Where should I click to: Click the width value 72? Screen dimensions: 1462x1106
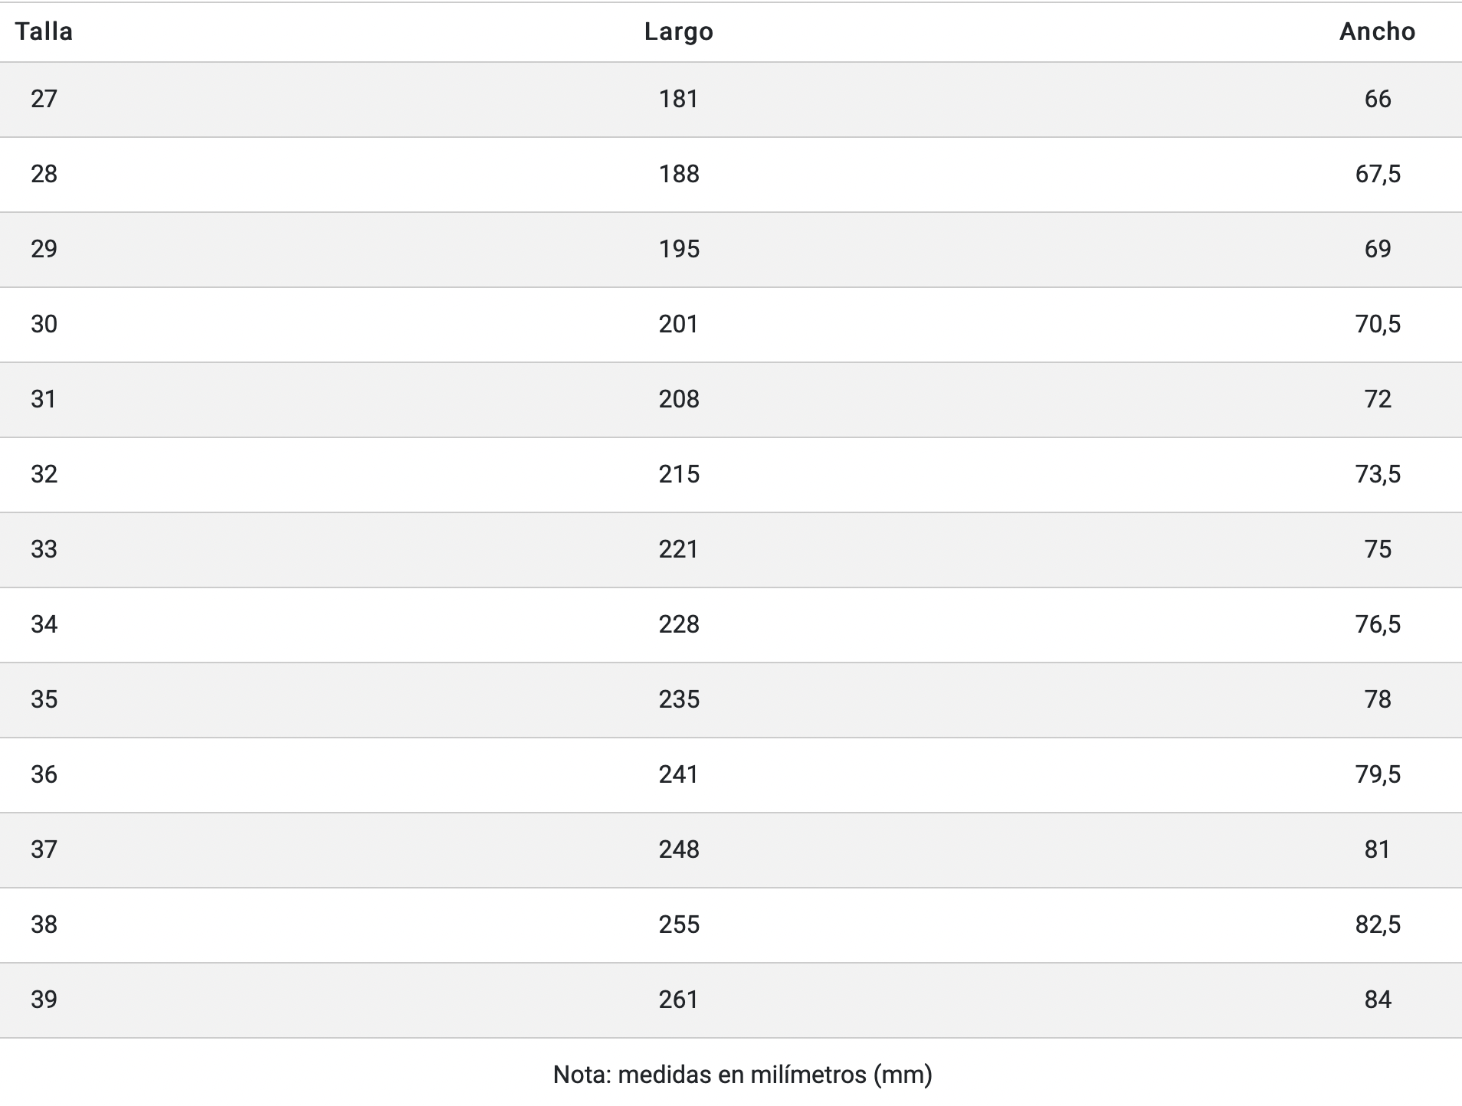[1377, 399]
